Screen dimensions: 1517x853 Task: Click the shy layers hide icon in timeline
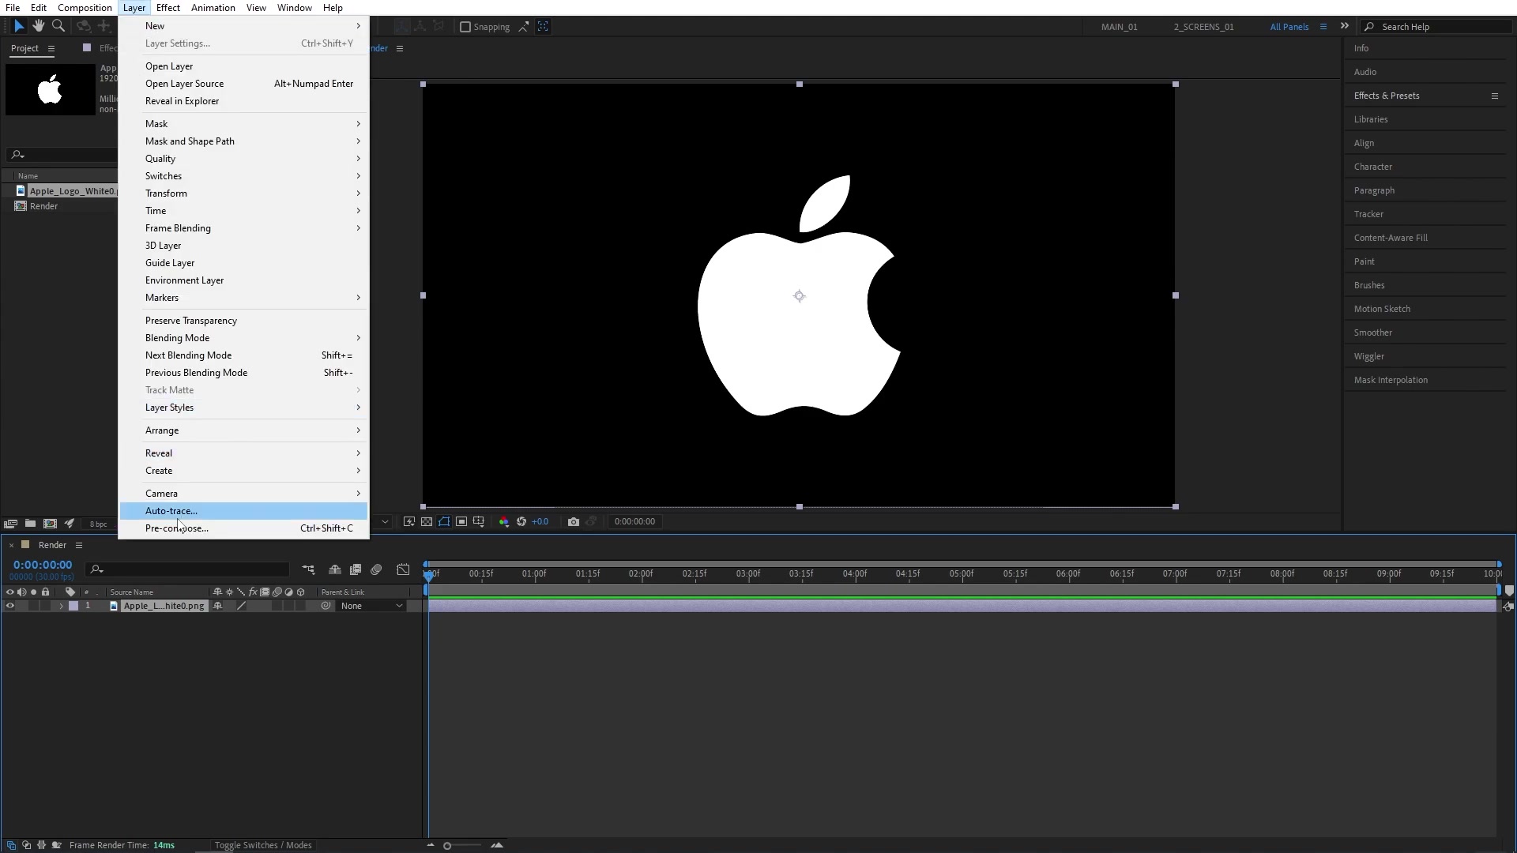[x=335, y=569]
